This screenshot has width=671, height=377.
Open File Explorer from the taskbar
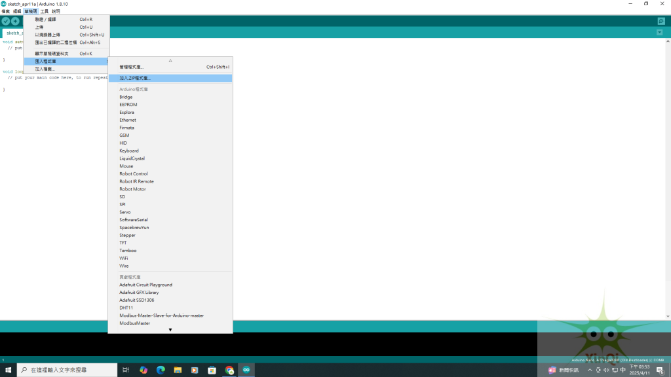pyautogui.click(x=178, y=370)
